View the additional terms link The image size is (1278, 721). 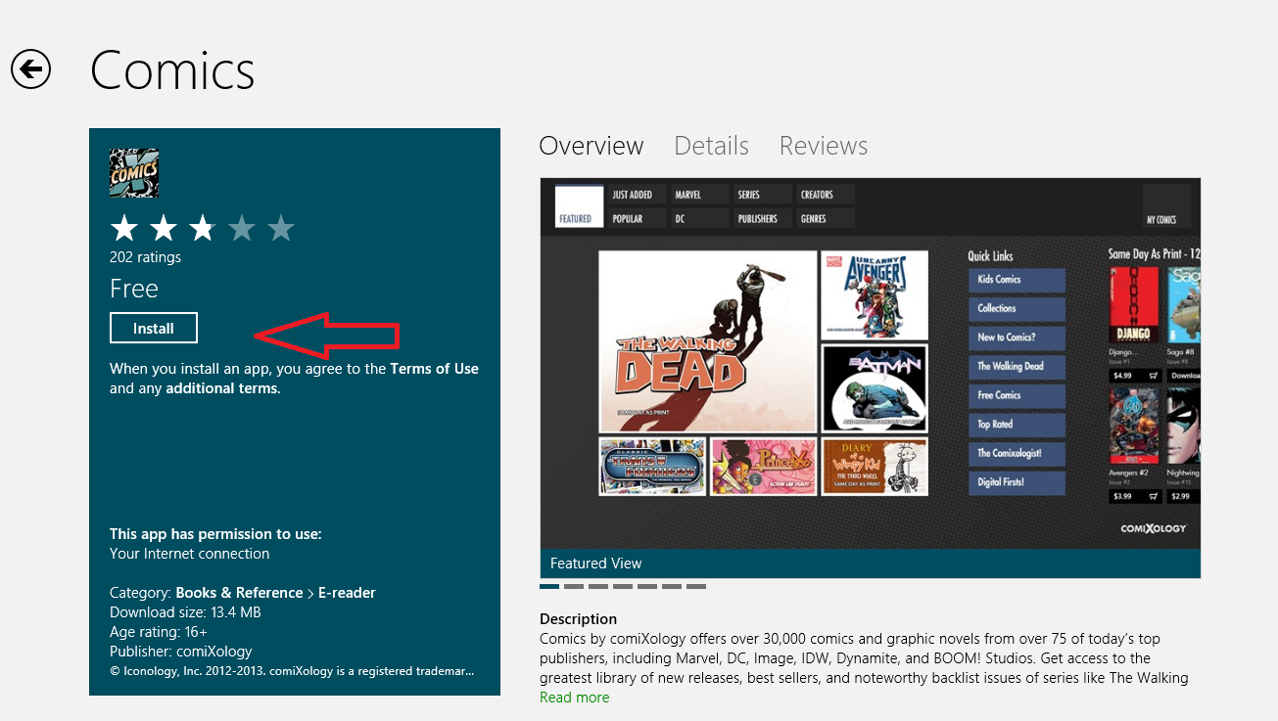pyautogui.click(x=222, y=388)
